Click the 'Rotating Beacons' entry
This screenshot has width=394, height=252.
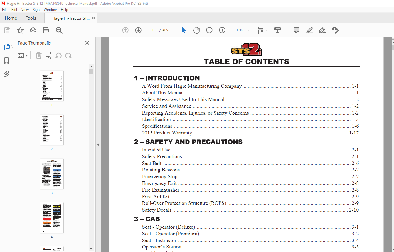pyautogui.click(x=161, y=170)
